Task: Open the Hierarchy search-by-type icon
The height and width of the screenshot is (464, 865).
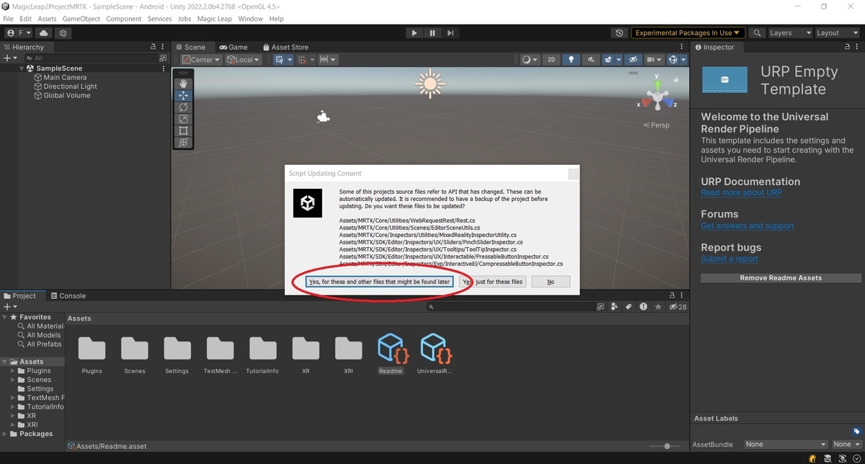Action: 163,58
